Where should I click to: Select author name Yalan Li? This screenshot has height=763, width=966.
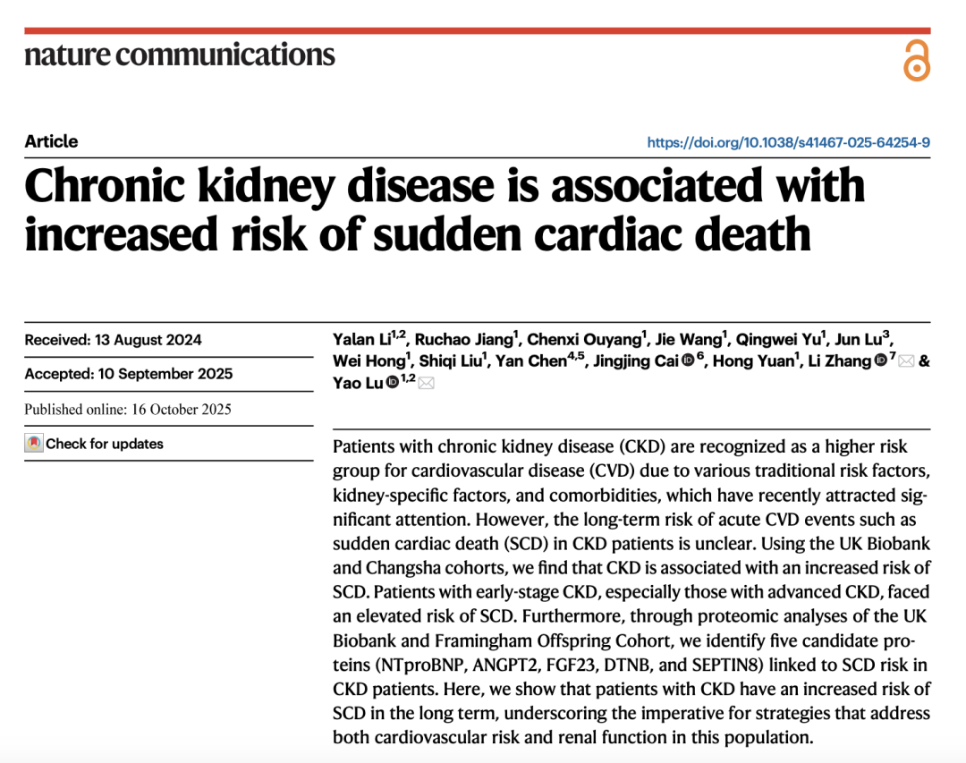click(361, 339)
